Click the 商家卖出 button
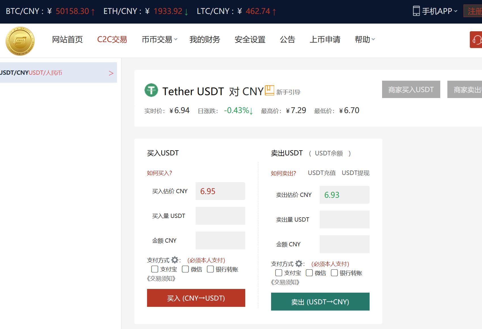 point(465,89)
